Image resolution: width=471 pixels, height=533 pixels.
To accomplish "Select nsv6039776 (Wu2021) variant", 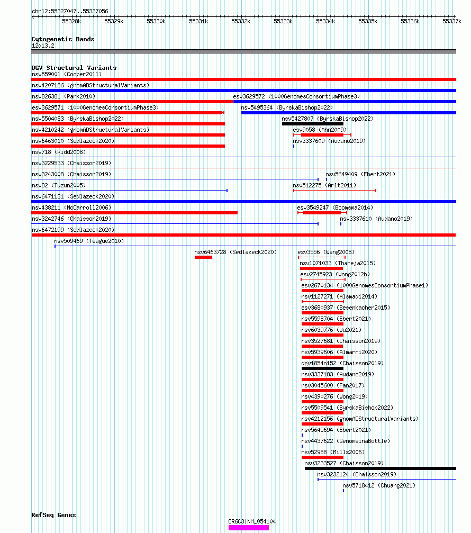I will click(331, 330).
